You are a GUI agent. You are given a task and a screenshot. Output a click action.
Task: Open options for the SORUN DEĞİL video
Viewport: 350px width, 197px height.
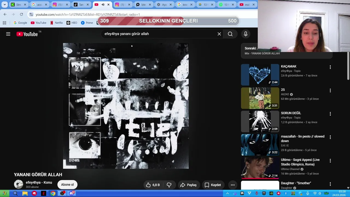[330, 114]
